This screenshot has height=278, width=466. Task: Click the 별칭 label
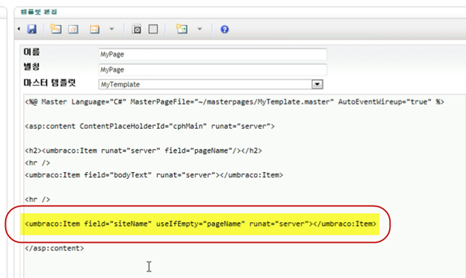coord(31,67)
